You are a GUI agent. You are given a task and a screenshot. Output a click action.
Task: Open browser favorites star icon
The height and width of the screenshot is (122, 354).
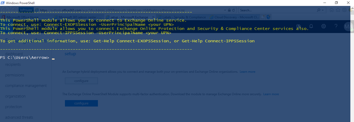[338, 10]
